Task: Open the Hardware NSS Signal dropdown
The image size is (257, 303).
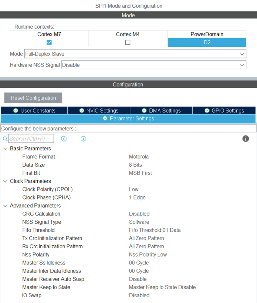Action: pos(154,65)
